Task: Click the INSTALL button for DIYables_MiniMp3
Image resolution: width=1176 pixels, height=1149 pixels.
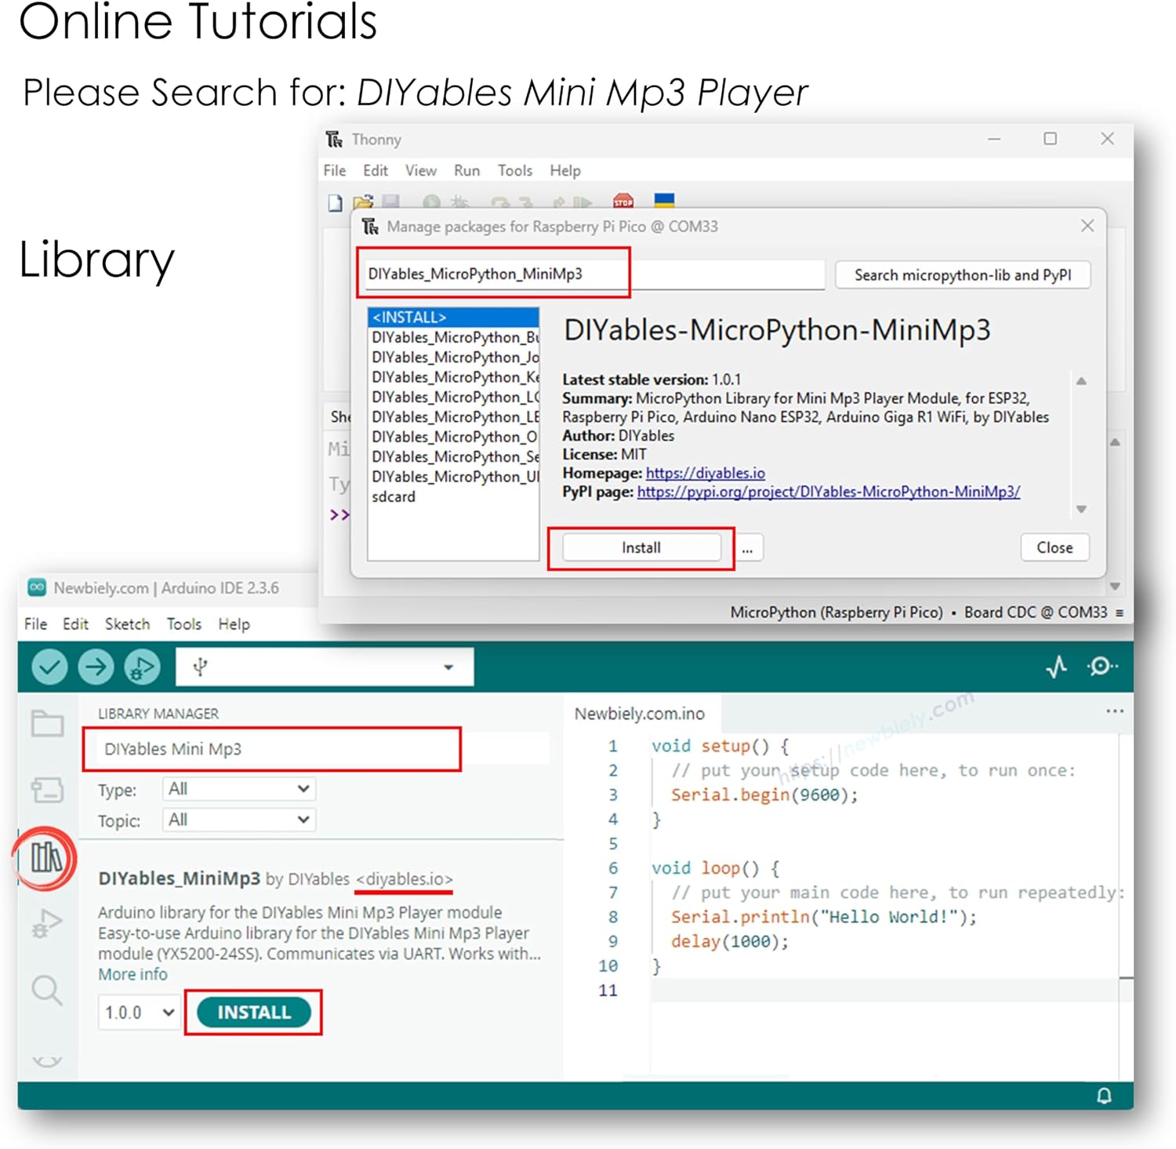Action: pyautogui.click(x=253, y=1013)
